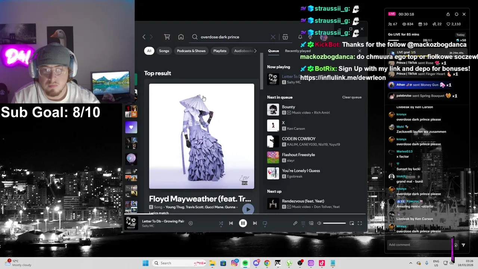Enter Spotify full screen mode
This screenshot has width=478, height=269.
[360, 223]
